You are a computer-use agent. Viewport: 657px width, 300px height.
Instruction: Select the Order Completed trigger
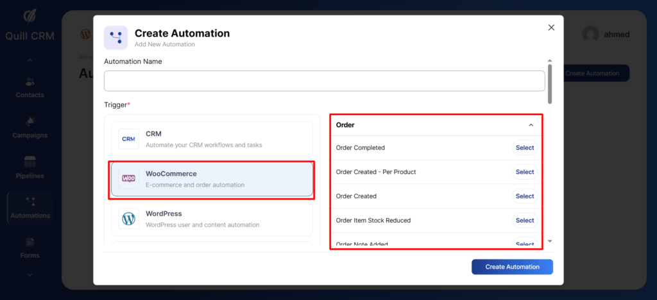(524, 148)
